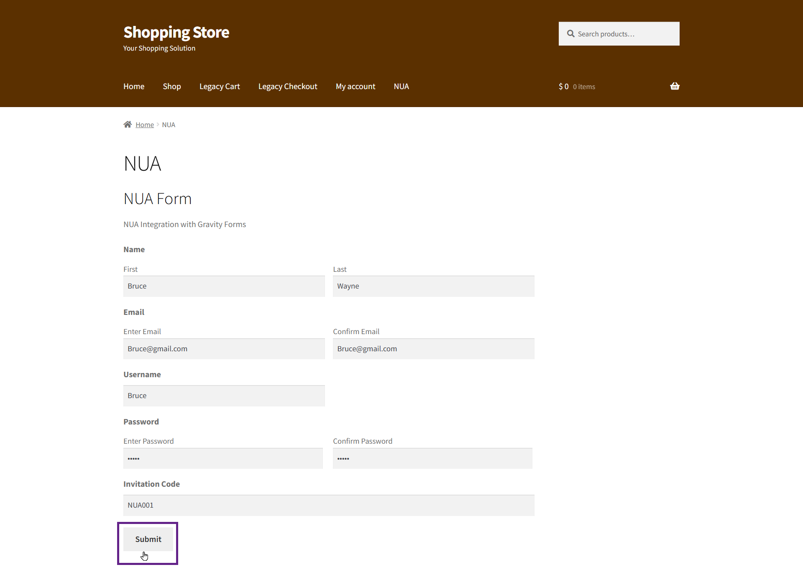Screen dimensions: 803x575
Task: Click the Home breadcrumb link
Action: [144, 125]
